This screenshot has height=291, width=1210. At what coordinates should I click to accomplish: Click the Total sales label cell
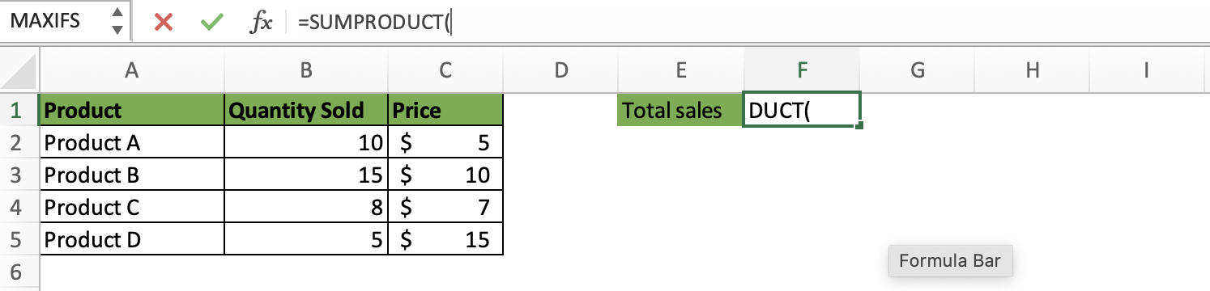point(680,111)
